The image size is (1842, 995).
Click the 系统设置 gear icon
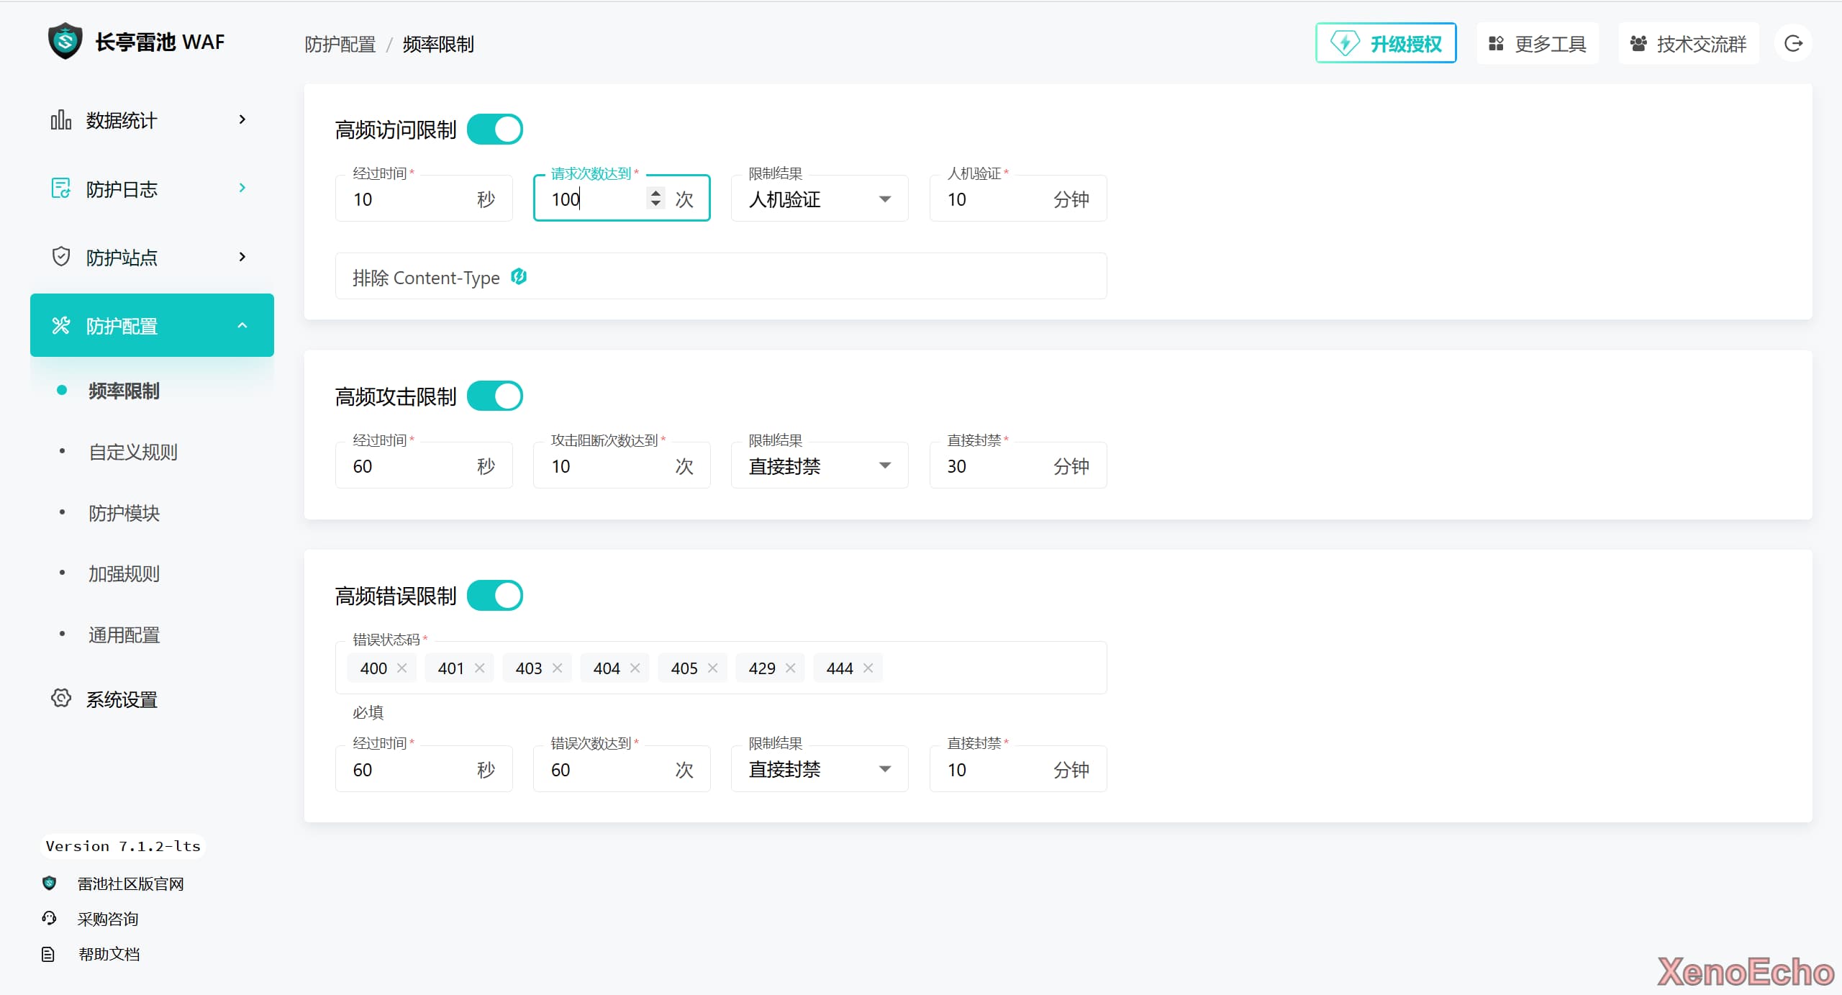coord(61,698)
